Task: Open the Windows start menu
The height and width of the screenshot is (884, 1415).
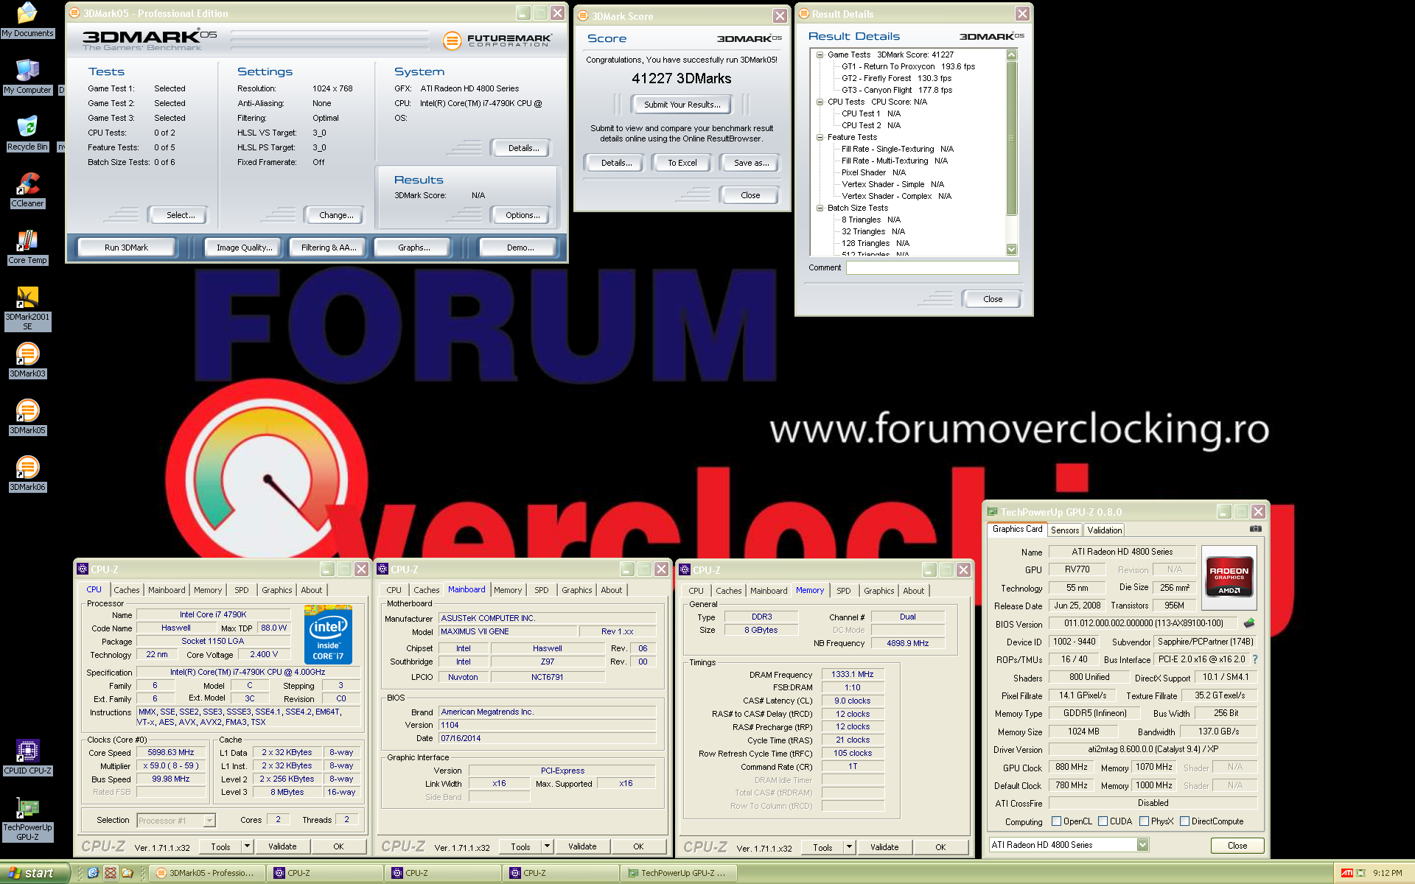Action: 35,873
